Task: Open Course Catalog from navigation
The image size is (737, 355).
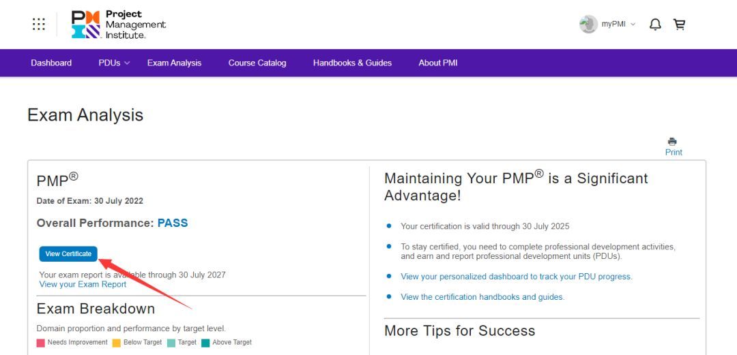Action: tap(257, 63)
